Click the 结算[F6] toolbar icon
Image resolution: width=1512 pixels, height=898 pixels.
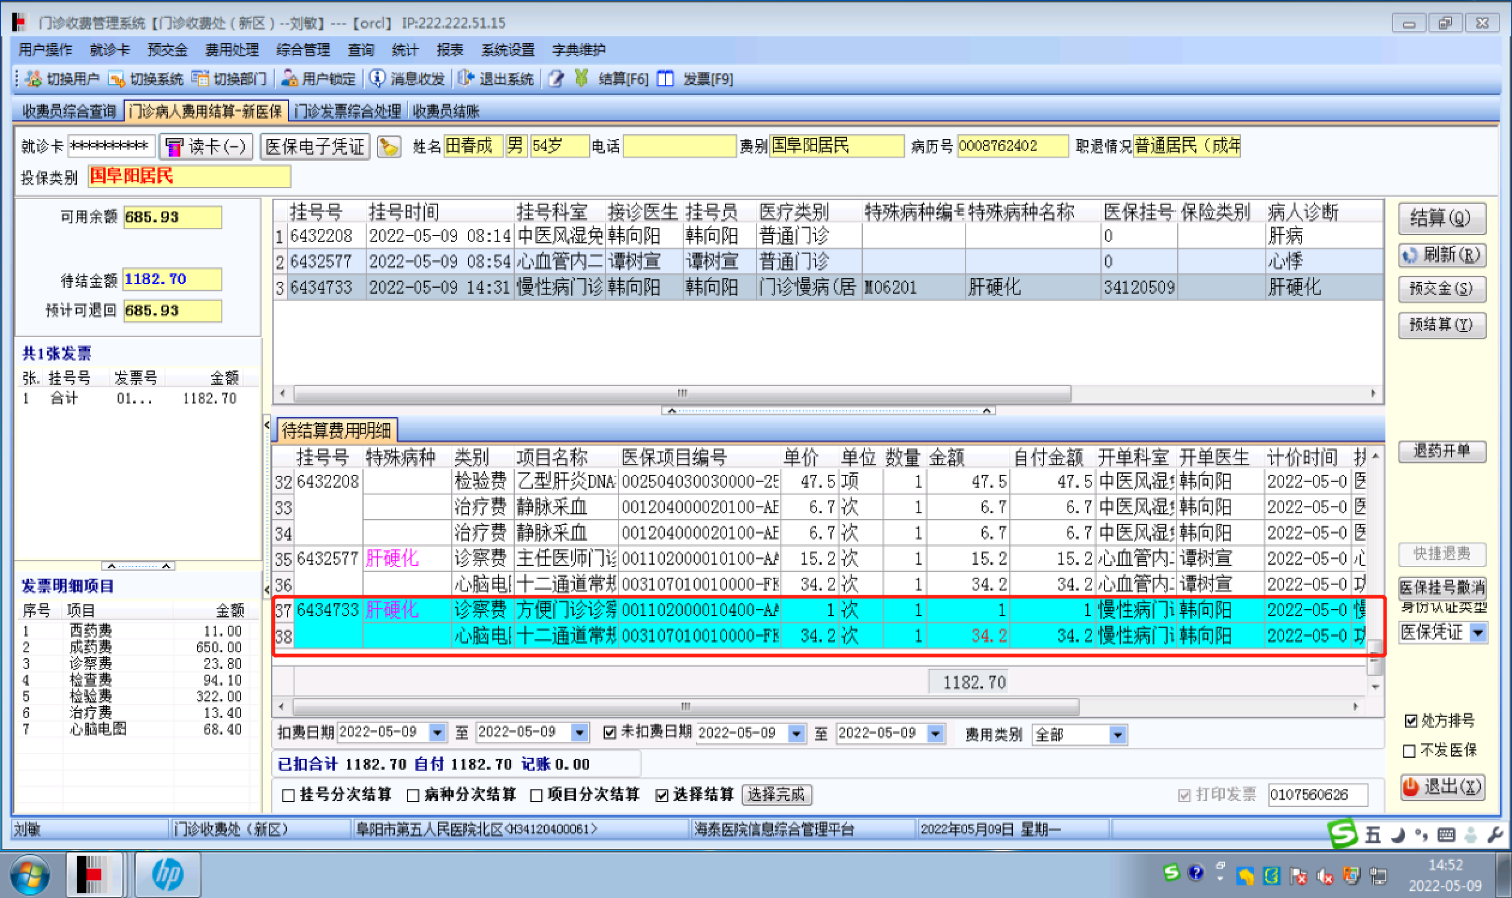click(581, 79)
